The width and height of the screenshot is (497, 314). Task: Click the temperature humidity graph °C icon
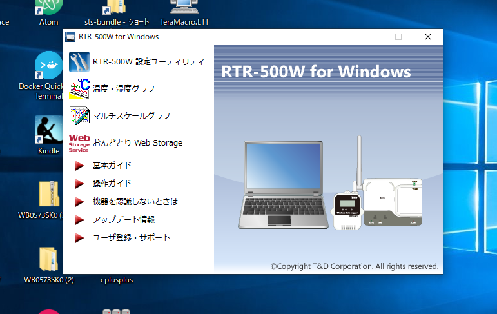79,89
